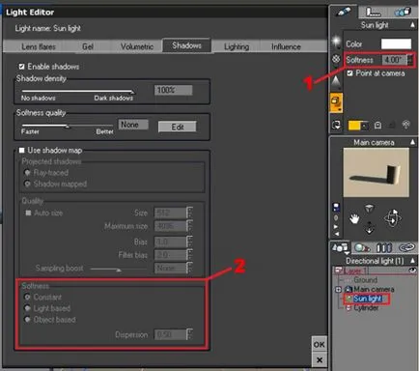Click the X cancel button below OK
The width and height of the screenshot is (419, 371).
320,359
